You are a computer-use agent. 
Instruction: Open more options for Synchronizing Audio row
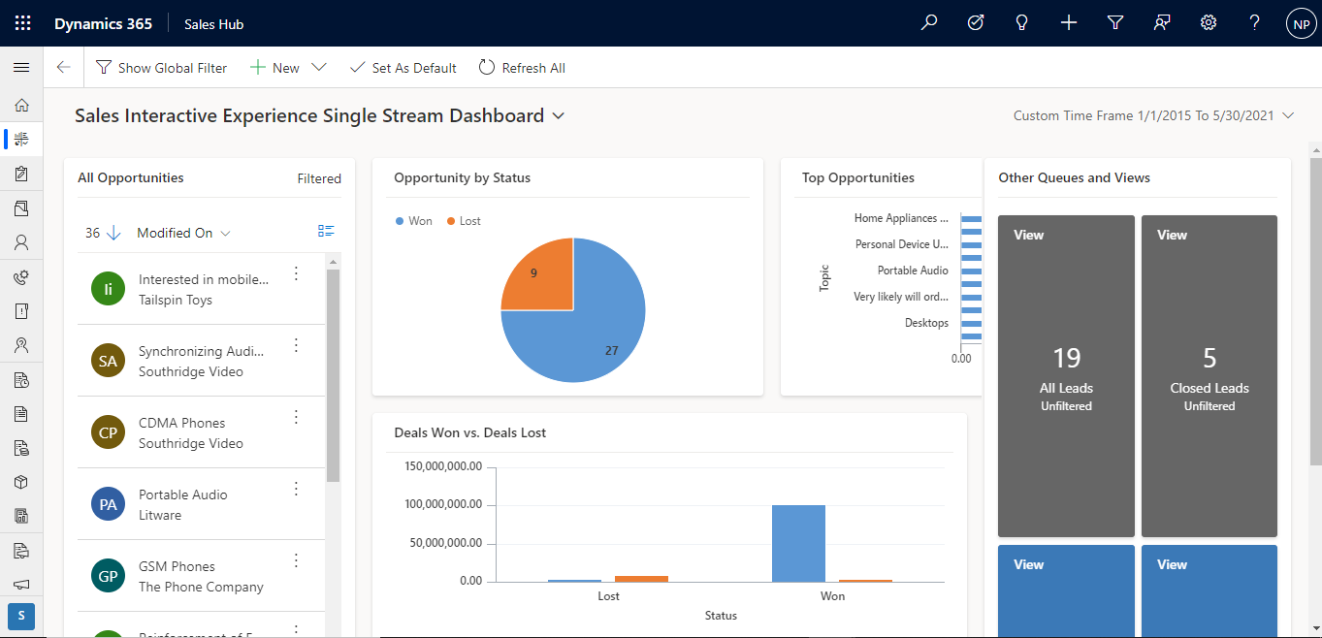click(297, 346)
